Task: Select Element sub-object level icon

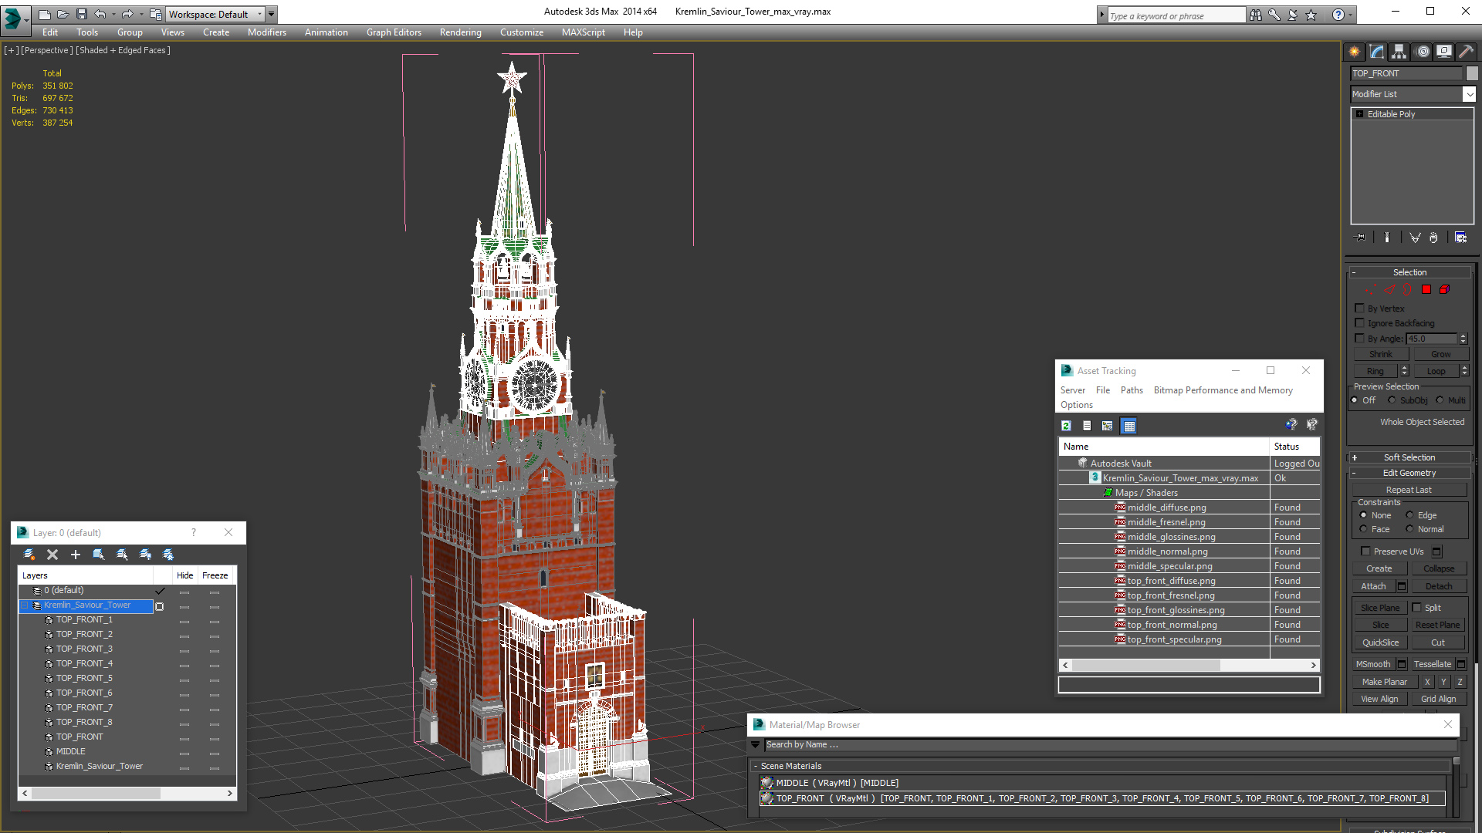Action: pos(1444,290)
